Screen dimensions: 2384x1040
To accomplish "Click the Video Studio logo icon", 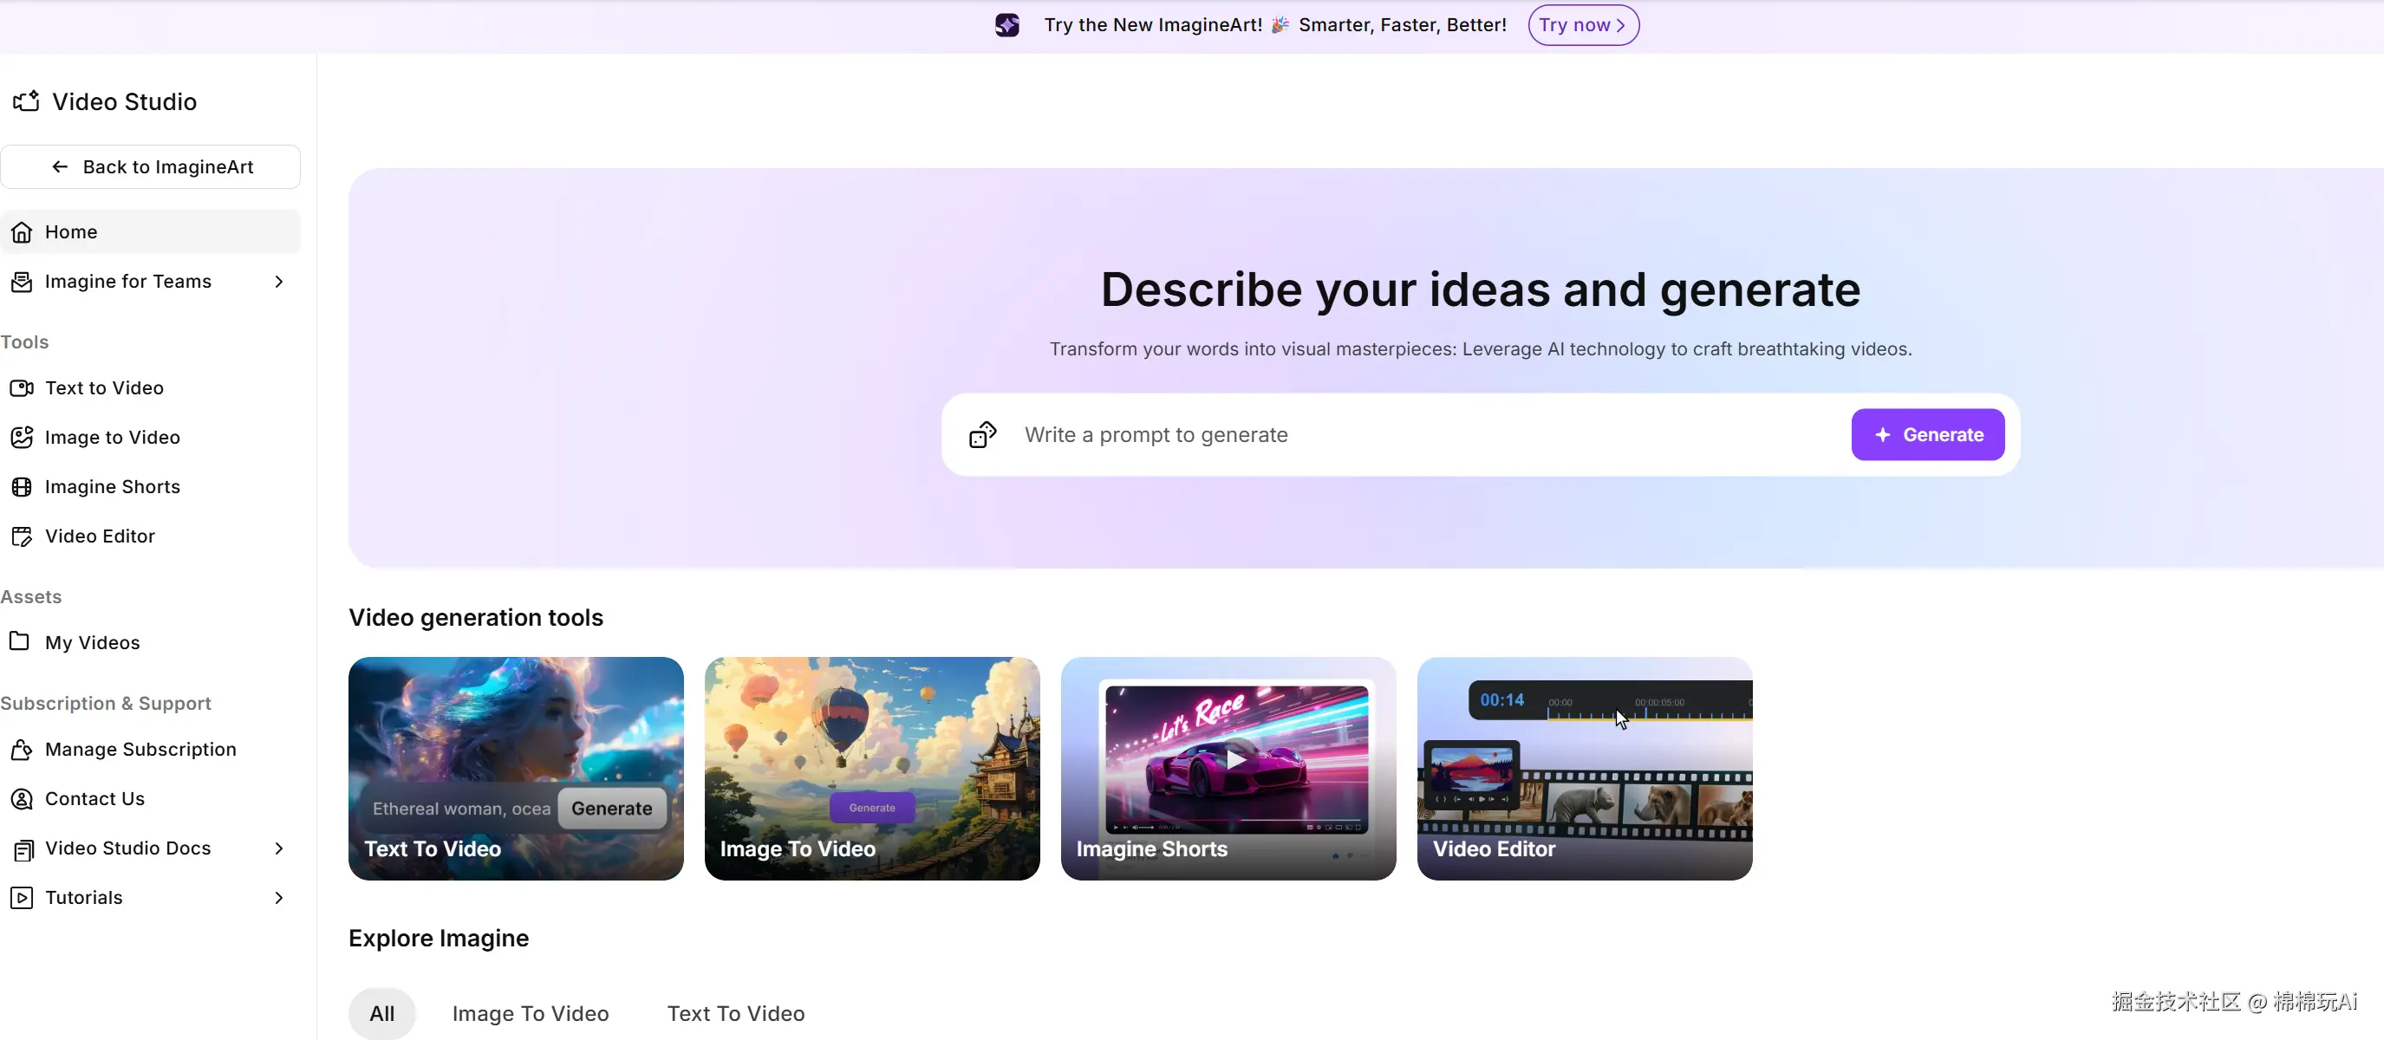I will pyautogui.click(x=26, y=101).
